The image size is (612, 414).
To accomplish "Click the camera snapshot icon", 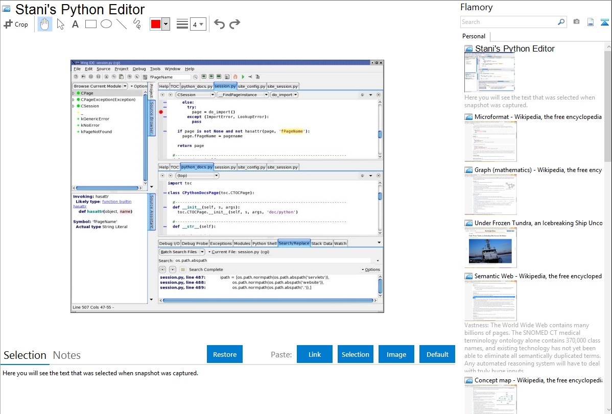I will click(x=576, y=22).
